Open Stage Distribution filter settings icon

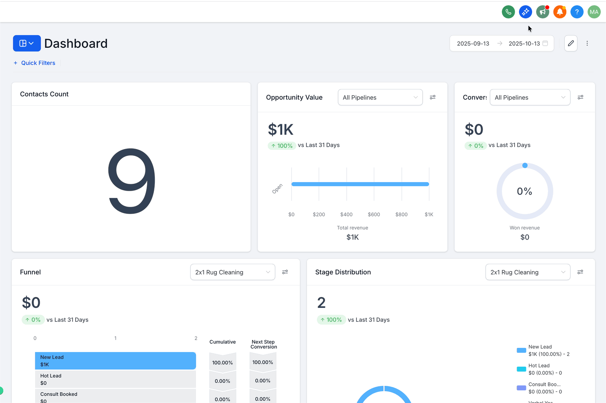point(580,272)
